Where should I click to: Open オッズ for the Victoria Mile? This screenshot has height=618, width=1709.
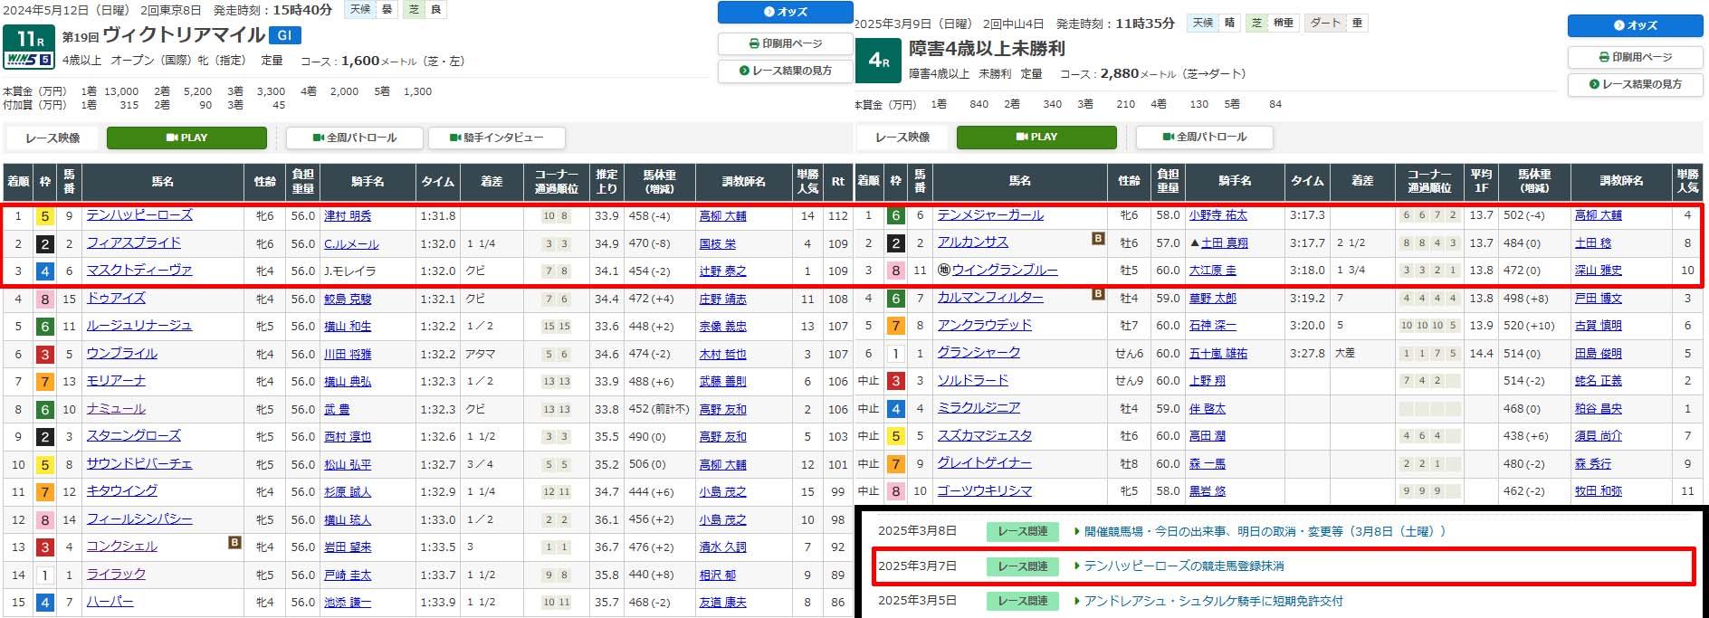[785, 12]
